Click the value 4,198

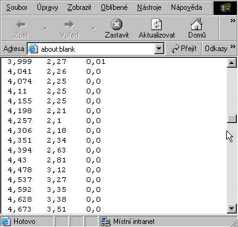coord(20,111)
